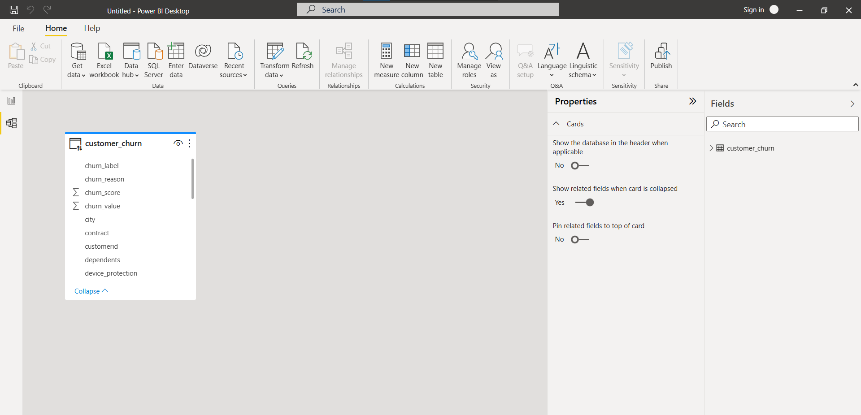Click the Fields pane Search box
This screenshot has height=415, width=861.
[x=782, y=124]
